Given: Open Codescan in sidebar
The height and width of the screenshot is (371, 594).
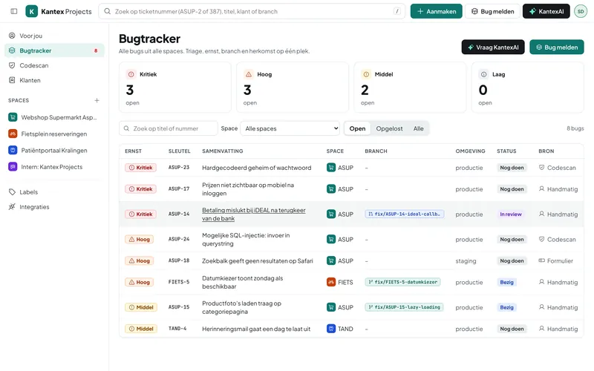Looking at the screenshot, I should click(54, 65).
